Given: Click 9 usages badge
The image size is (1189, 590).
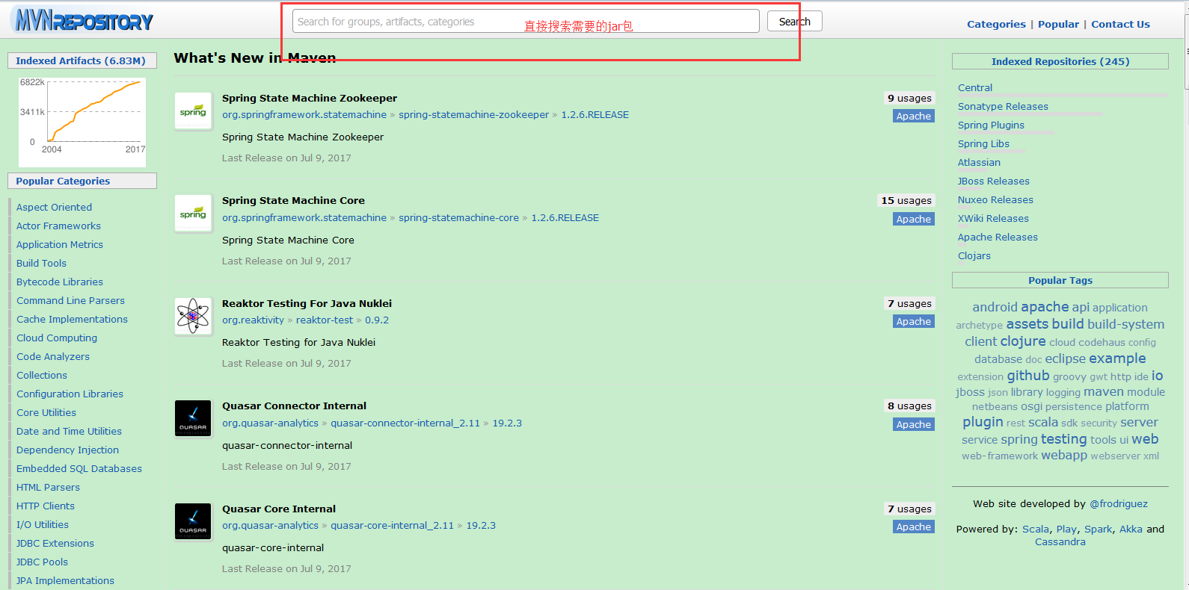Looking at the screenshot, I should pos(909,98).
